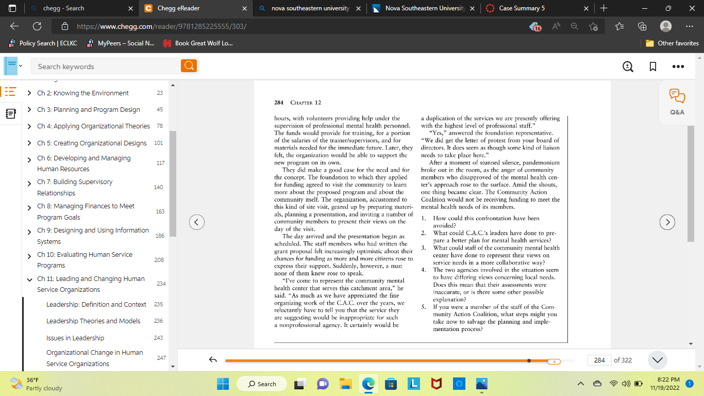Open the Book Great Wolf Lo... bookmark

coord(197,43)
